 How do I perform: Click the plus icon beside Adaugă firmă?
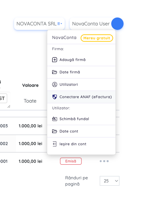(54, 60)
